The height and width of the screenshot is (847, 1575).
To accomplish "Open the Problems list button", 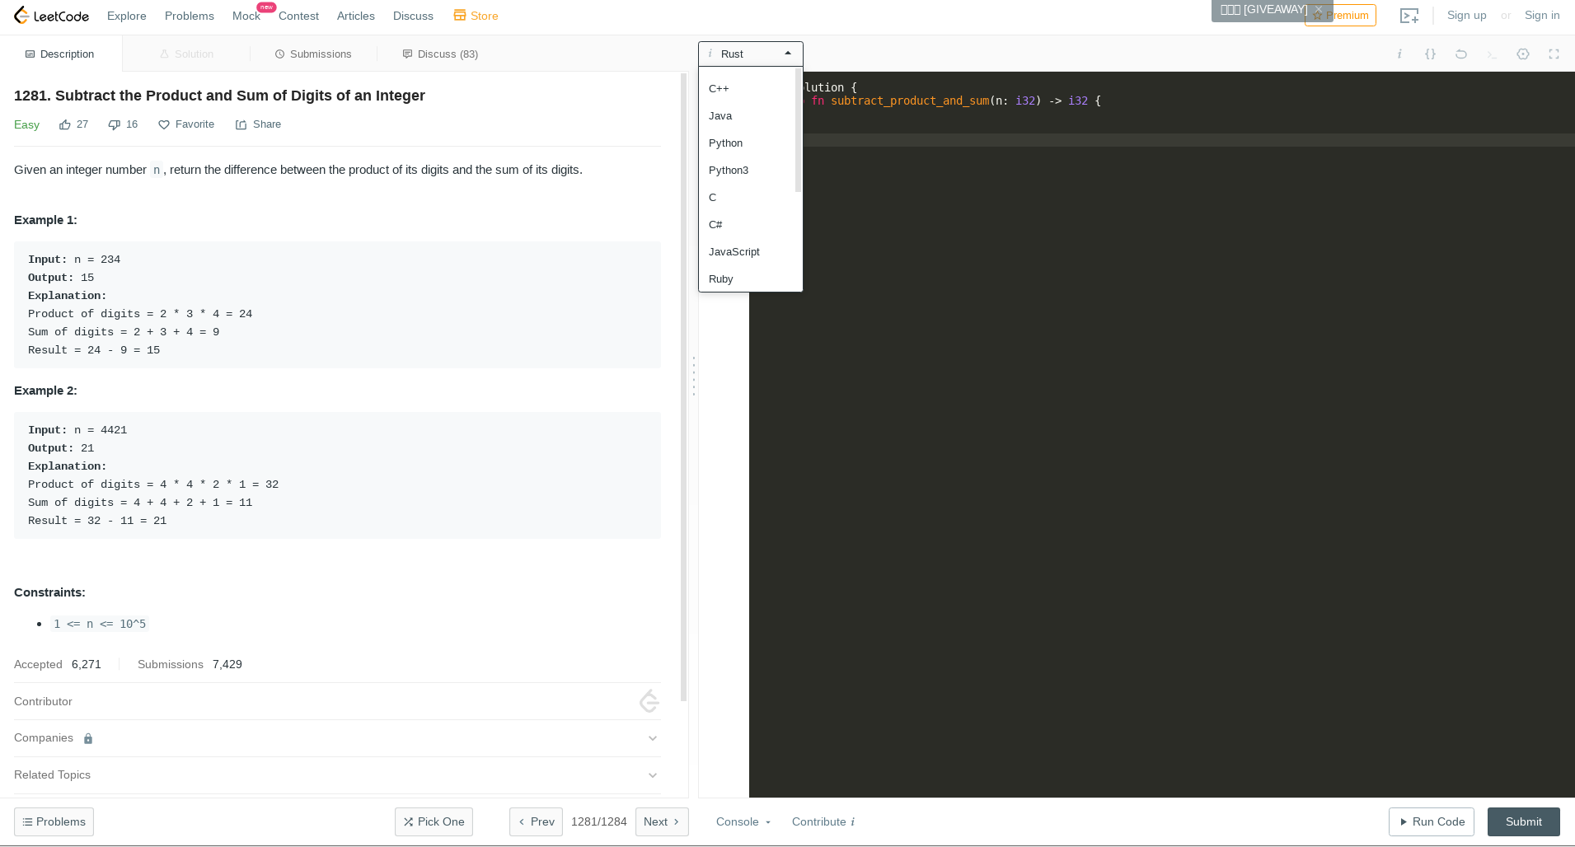I will pyautogui.click(x=54, y=821).
